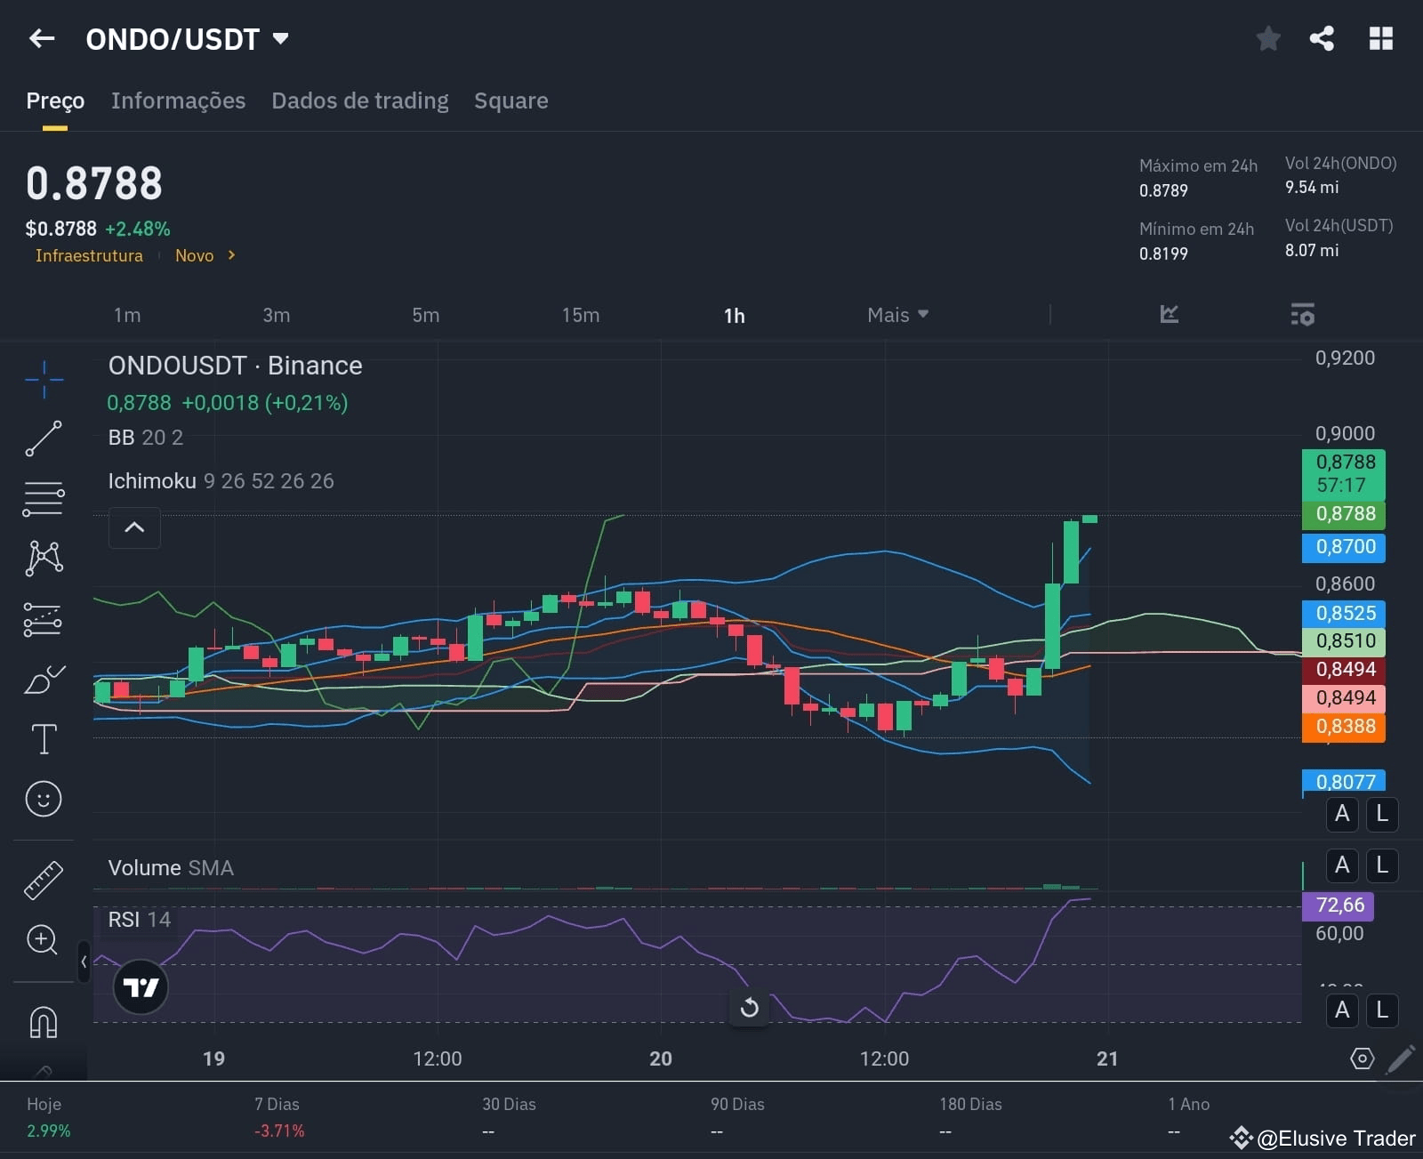The height and width of the screenshot is (1159, 1423).
Task: Select the Hoje 2.99% performance period
Action: [x=48, y=1117]
